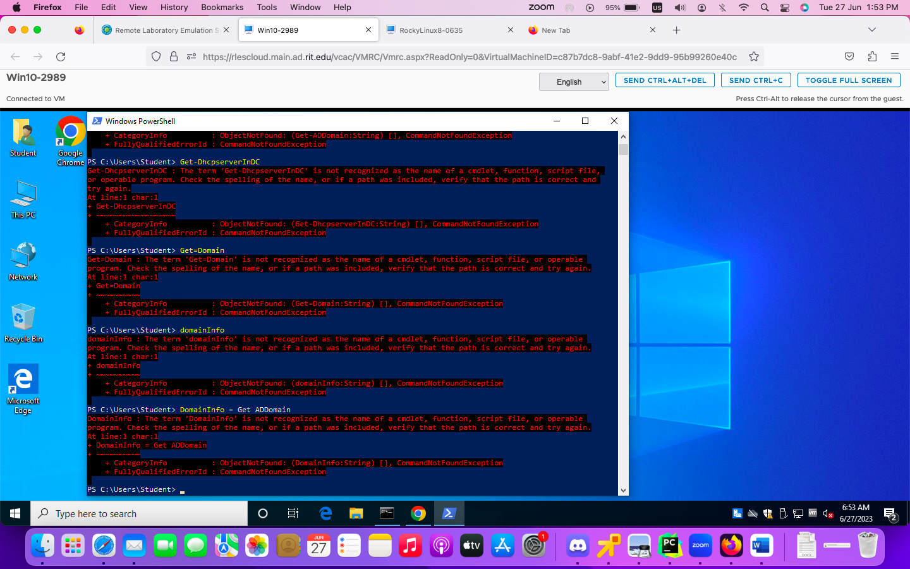Open macOS Control Center
Screen dimensions: 910x569
pyautogui.click(x=785, y=8)
